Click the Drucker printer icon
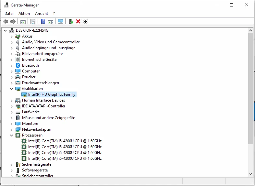The height and width of the screenshot is (186, 255). (x=18, y=77)
